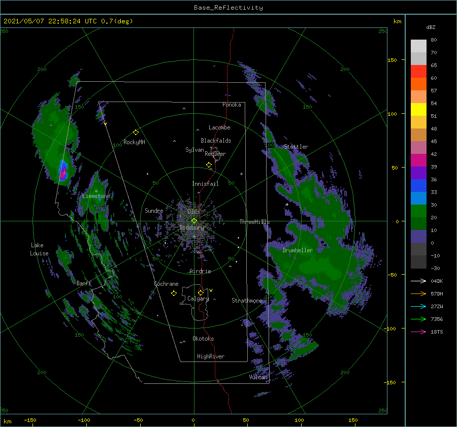Click the orange 57DM arrow in legend

418,294
